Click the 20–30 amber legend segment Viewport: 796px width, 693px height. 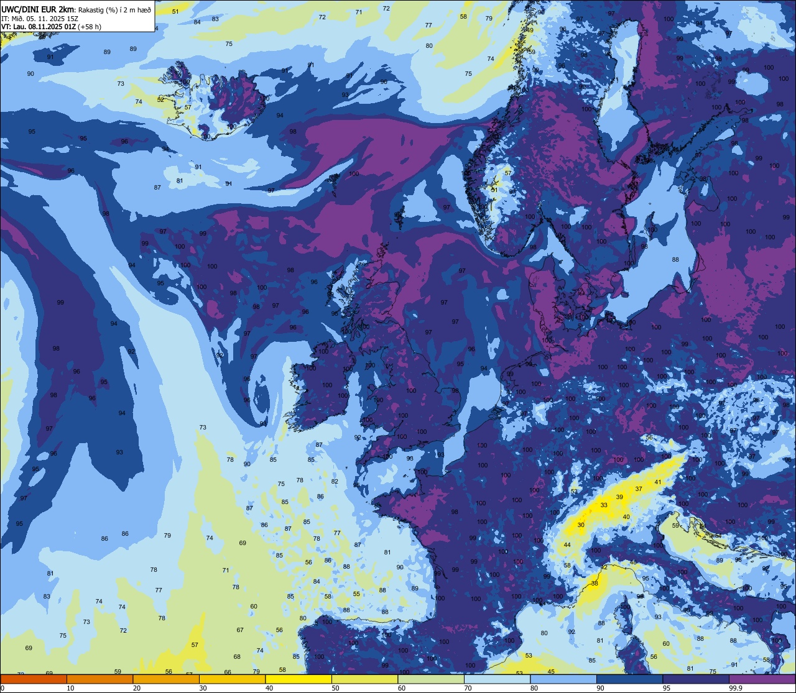point(166,679)
